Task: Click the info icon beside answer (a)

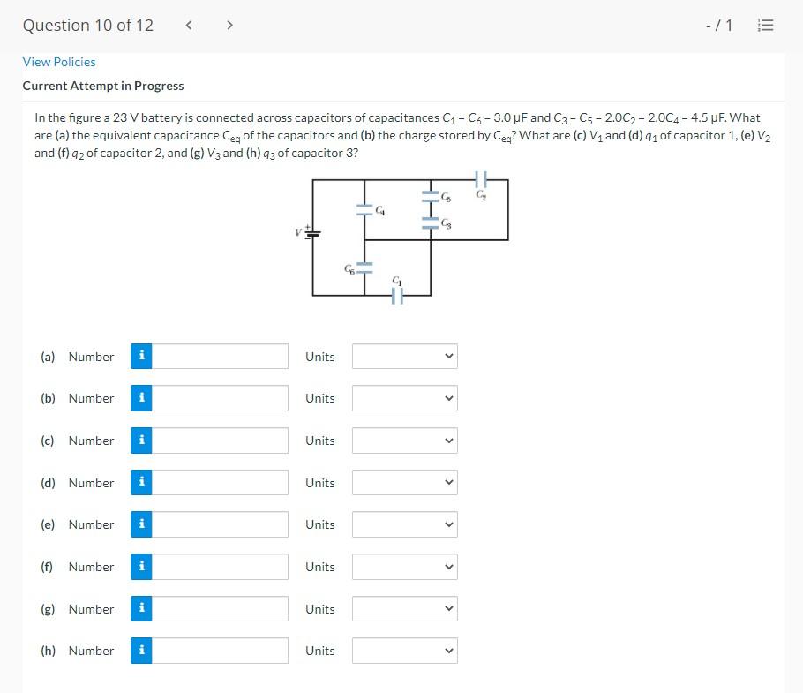Action: pos(141,357)
